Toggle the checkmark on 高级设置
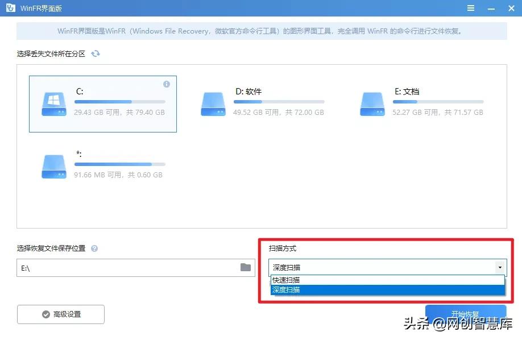Viewport: 522px width, 340px height. click(46, 314)
